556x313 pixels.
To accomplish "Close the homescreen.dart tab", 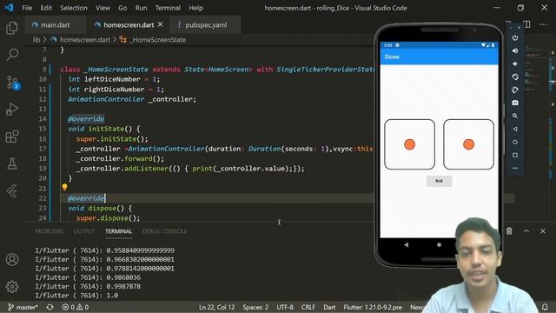I will pyautogui.click(x=160, y=24).
